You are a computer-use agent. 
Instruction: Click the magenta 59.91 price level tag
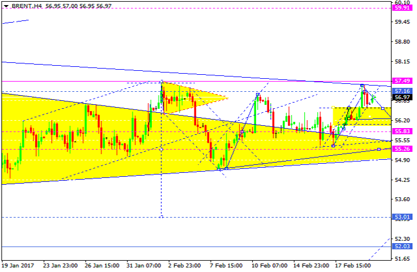tap(402, 7)
